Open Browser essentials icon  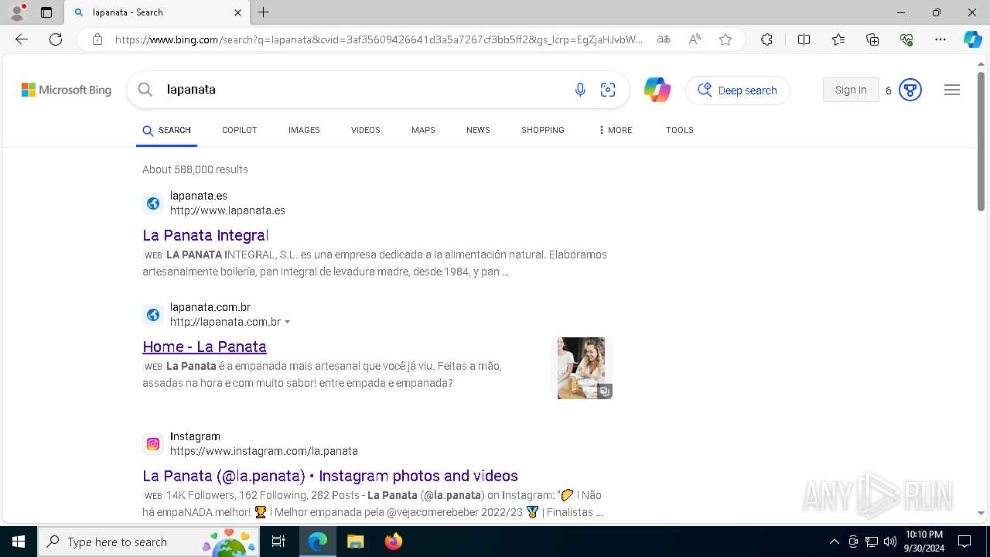click(906, 39)
